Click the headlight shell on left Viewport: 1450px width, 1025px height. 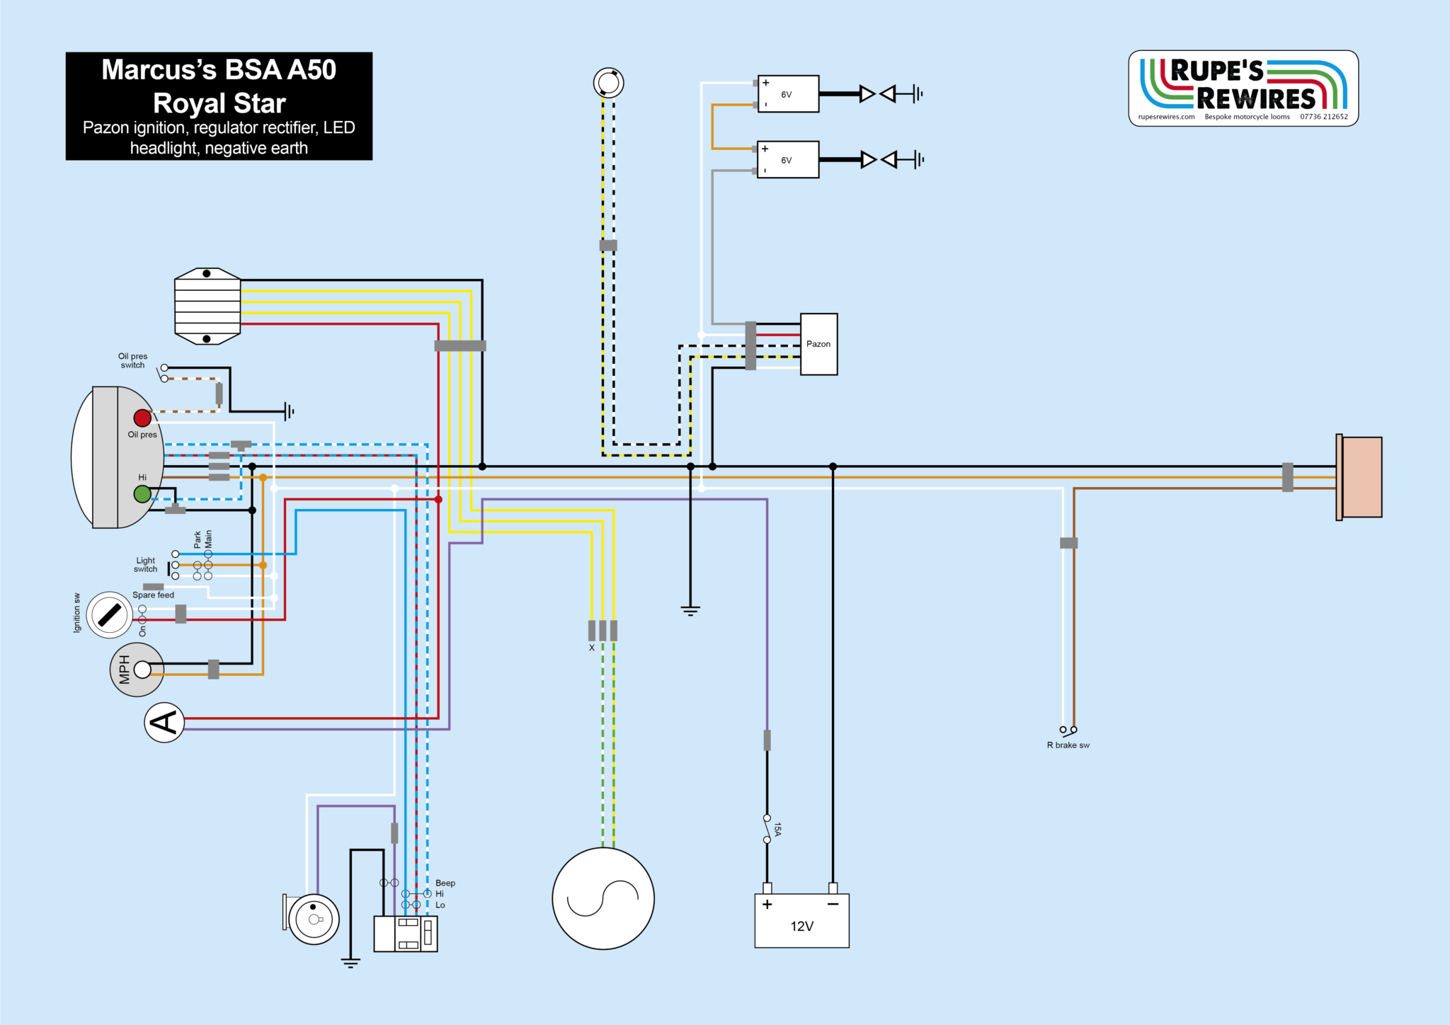tap(106, 457)
